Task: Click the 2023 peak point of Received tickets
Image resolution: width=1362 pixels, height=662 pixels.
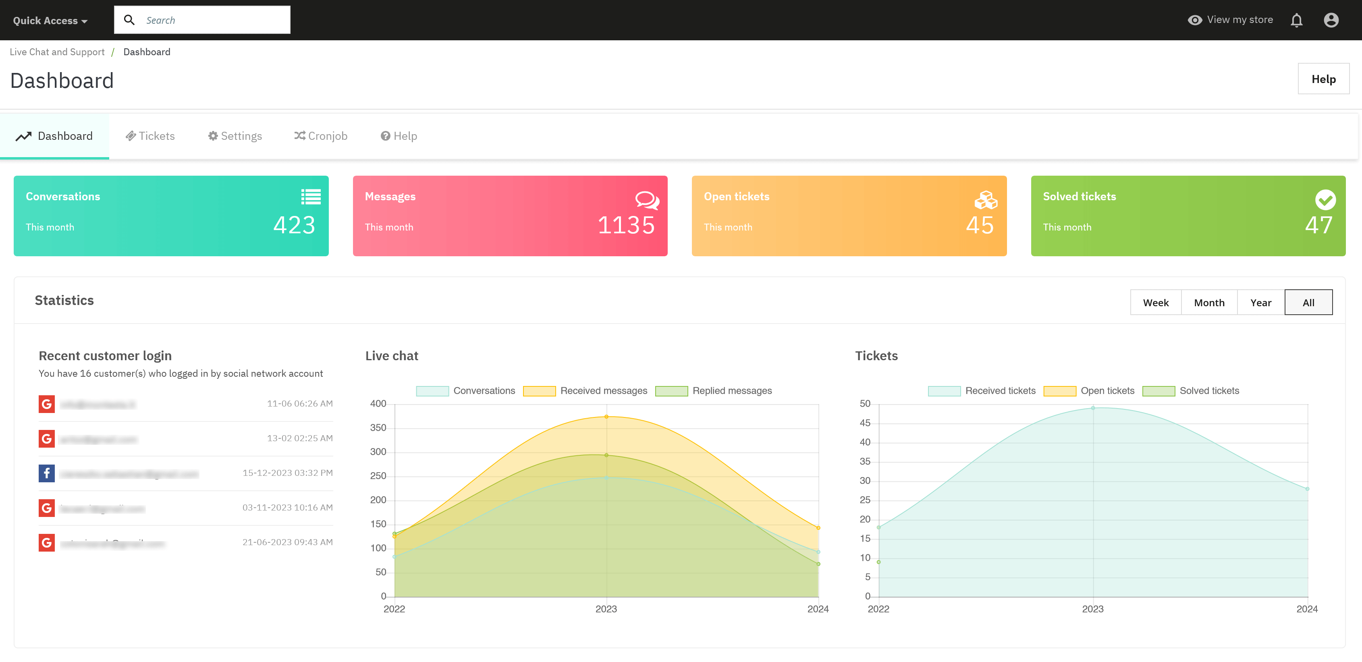Action: 1093,408
